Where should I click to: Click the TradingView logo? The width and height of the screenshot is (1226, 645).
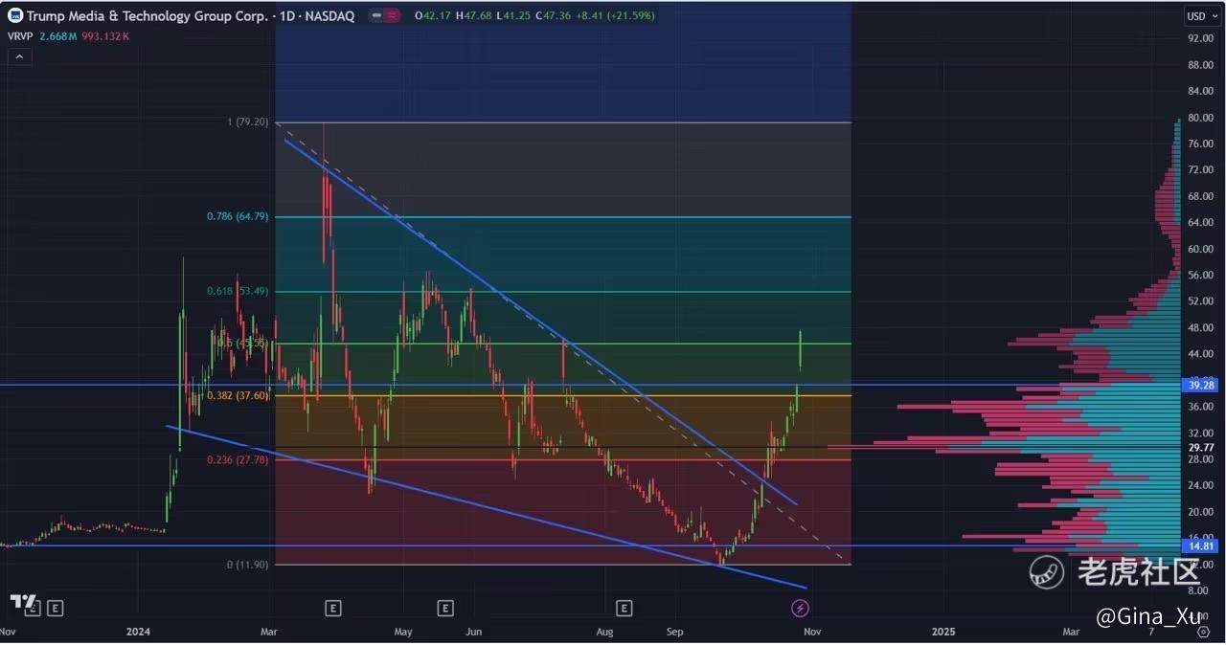click(23, 601)
